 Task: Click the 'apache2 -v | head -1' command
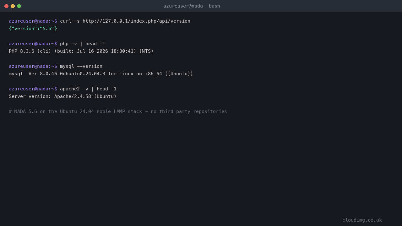(88, 89)
